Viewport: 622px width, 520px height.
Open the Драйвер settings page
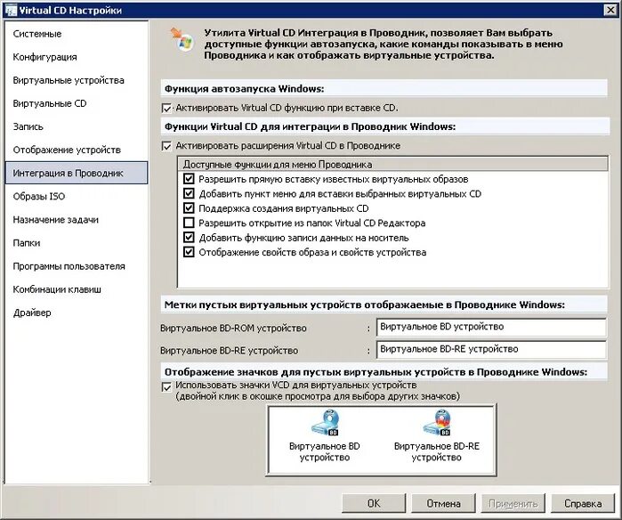(77, 313)
